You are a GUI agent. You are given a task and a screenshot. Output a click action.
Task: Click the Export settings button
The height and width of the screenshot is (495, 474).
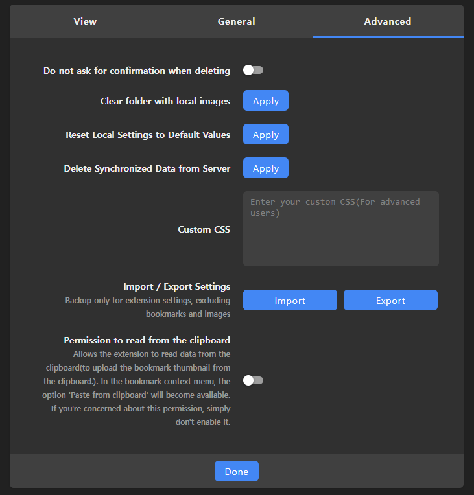click(x=390, y=300)
